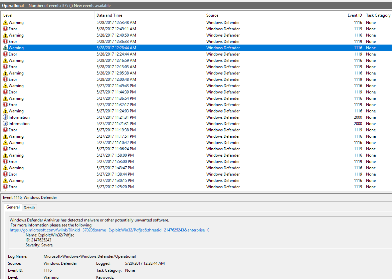Click warning icon of 11:36:54 PM event
This screenshot has width=392, height=279.
click(5, 98)
